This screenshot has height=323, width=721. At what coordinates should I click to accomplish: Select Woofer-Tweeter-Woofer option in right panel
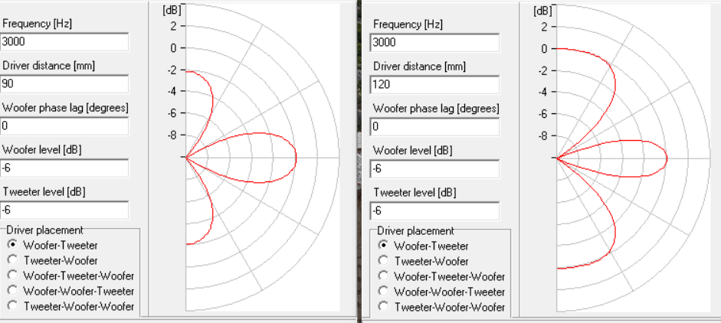[x=383, y=276]
